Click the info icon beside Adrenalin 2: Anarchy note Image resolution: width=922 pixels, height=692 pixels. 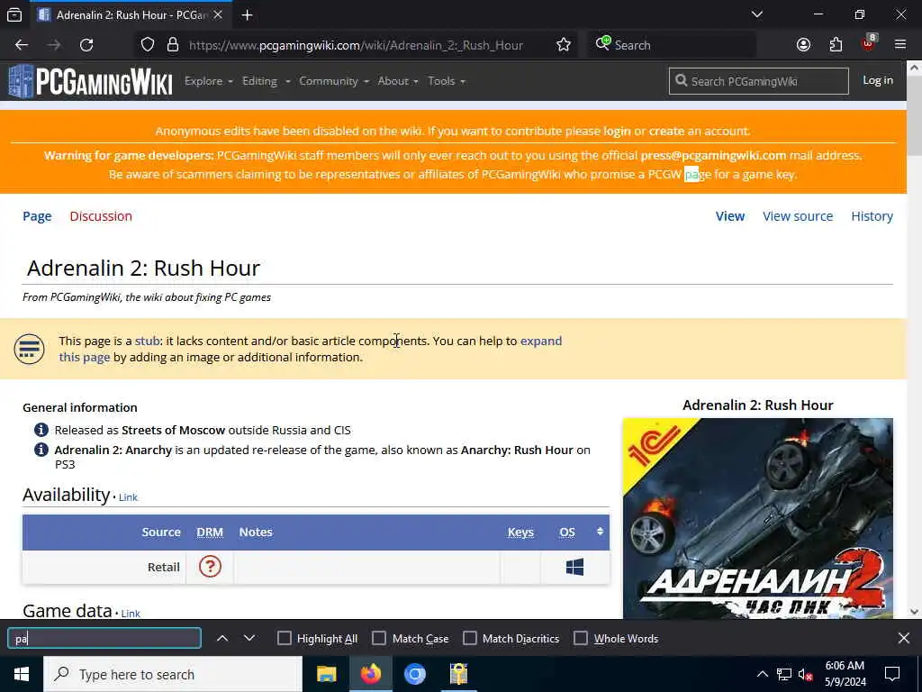[41, 450]
